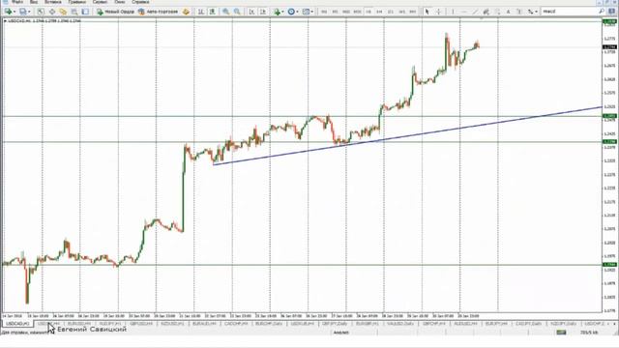Toggle the Market Watch window icon

[x=41, y=12]
